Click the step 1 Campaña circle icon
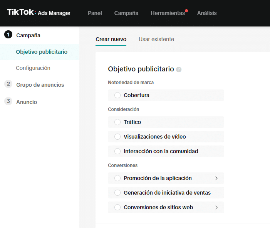The height and width of the screenshot is (228, 270). tap(8, 35)
